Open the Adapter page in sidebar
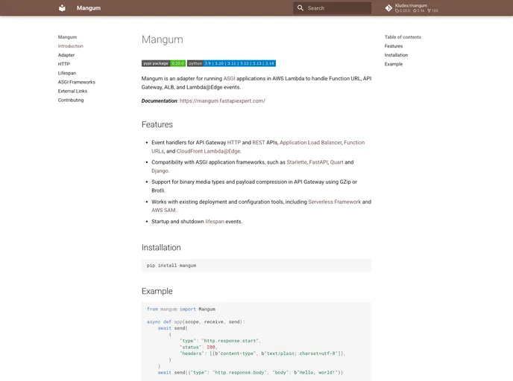 click(x=66, y=55)
